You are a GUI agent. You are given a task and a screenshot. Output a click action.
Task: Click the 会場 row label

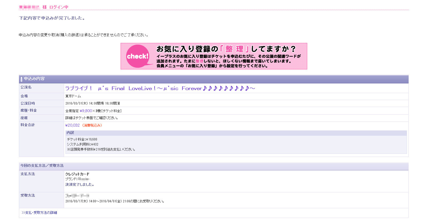pyautogui.click(x=24, y=96)
